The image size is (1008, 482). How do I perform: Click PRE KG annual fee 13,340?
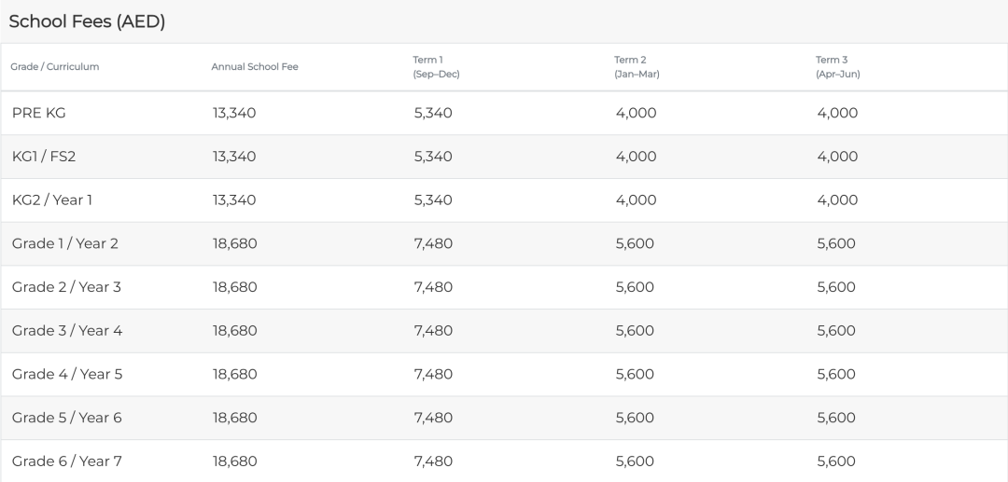pos(234,113)
